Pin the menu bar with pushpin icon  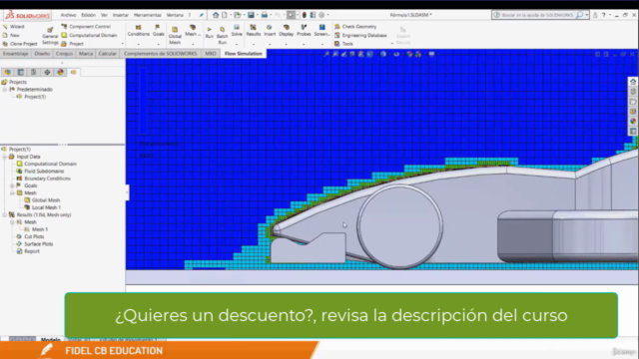click(x=202, y=15)
